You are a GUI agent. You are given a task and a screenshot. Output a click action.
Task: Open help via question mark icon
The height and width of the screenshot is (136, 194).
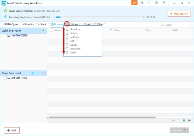[x=157, y=3]
